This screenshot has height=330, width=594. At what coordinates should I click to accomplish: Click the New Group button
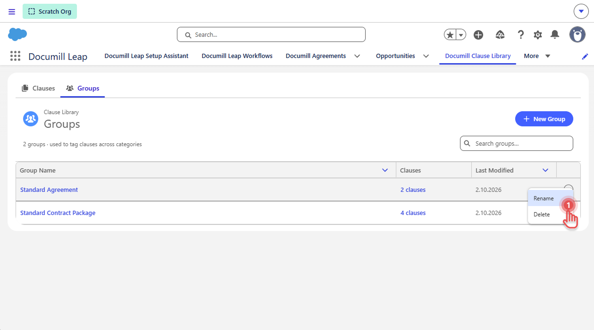pyautogui.click(x=544, y=119)
